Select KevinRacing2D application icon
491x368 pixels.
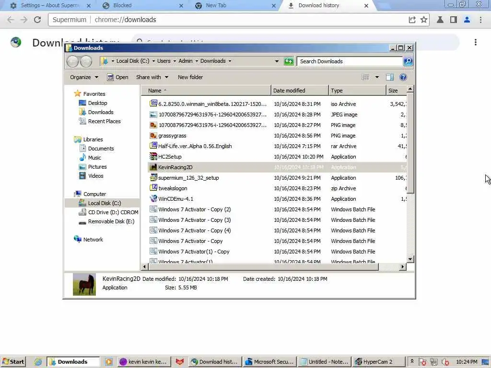click(x=153, y=167)
